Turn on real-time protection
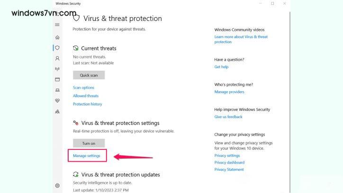This screenshot has width=343, height=193. click(x=89, y=143)
